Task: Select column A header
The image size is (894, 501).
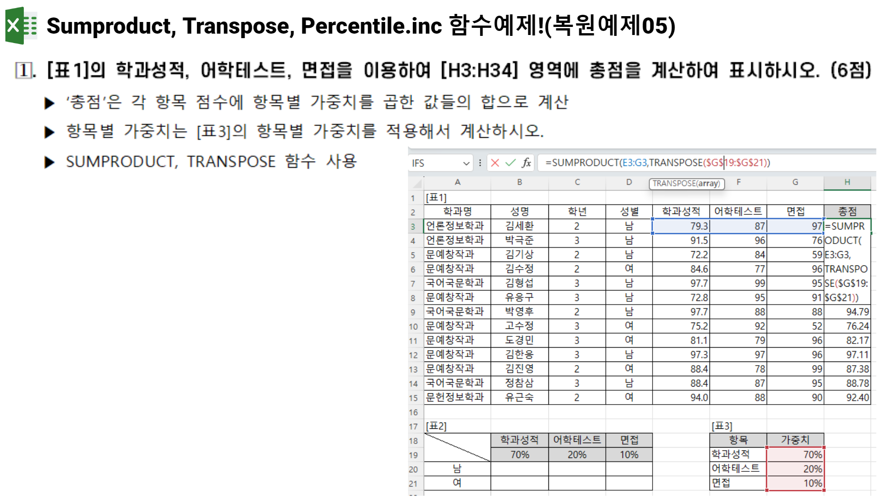Action: pos(457,182)
